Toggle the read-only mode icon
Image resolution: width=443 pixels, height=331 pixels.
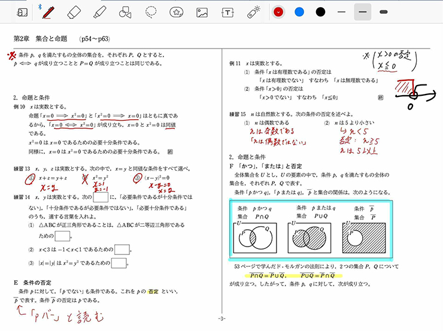(x=22, y=13)
